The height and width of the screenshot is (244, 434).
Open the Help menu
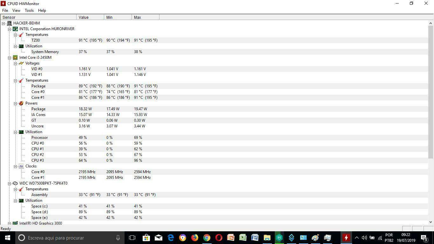42,10
